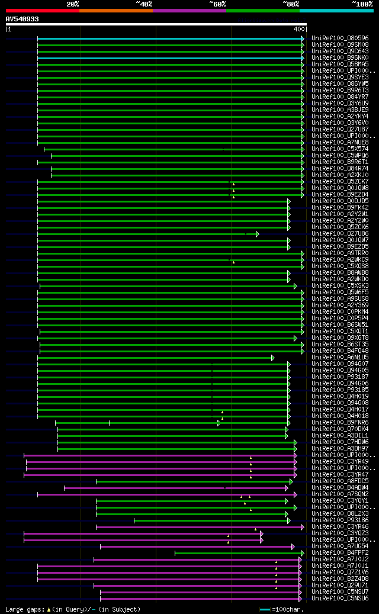Click the white query sequence bar
The height and width of the screenshot is (614, 379).
pos(156,24)
